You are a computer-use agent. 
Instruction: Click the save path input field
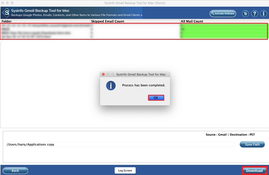click(121, 144)
